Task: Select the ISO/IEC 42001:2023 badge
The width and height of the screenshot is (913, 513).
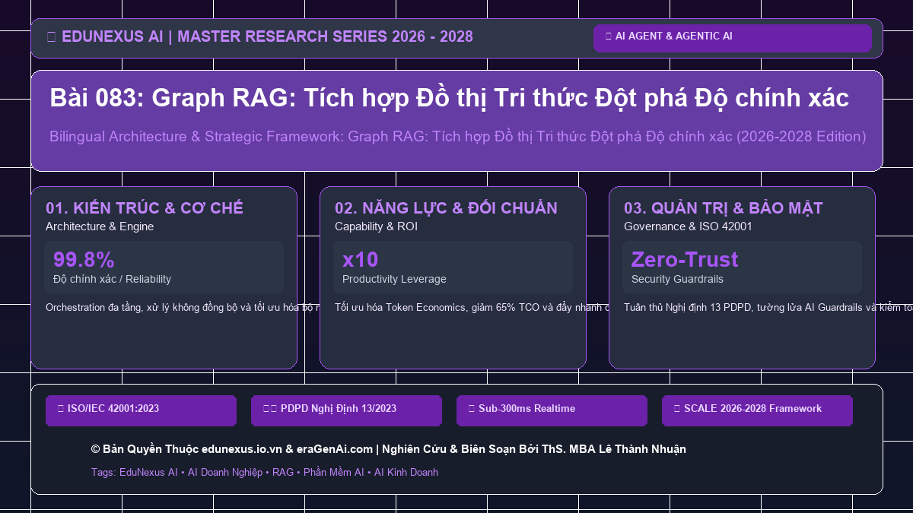Action: 141,411
